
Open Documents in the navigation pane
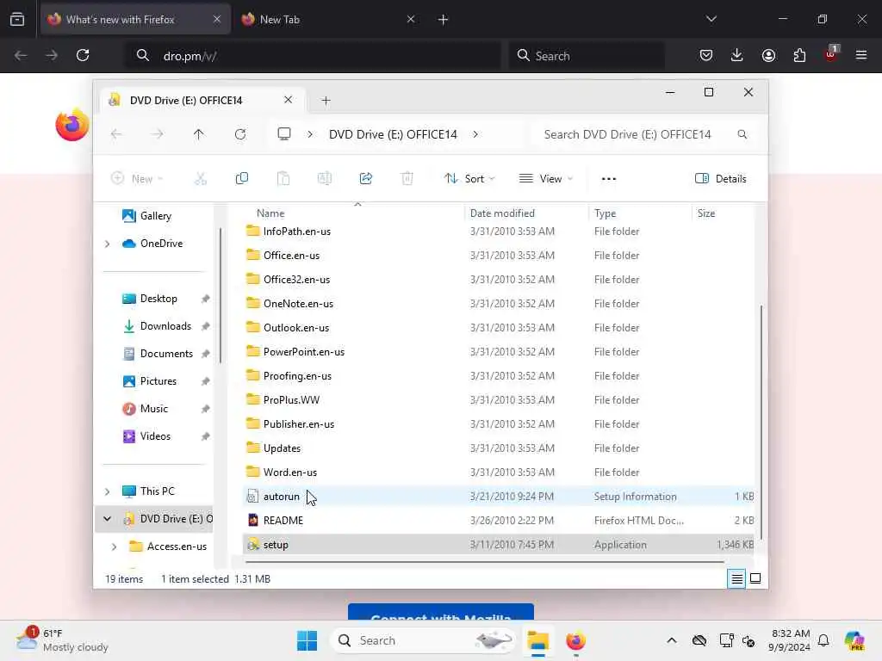[x=166, y=354]
